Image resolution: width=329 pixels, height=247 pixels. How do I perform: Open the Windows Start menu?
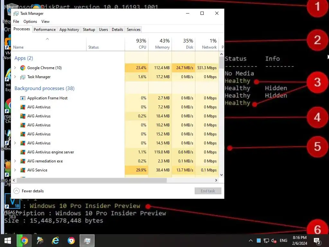[x=8, y=241]
